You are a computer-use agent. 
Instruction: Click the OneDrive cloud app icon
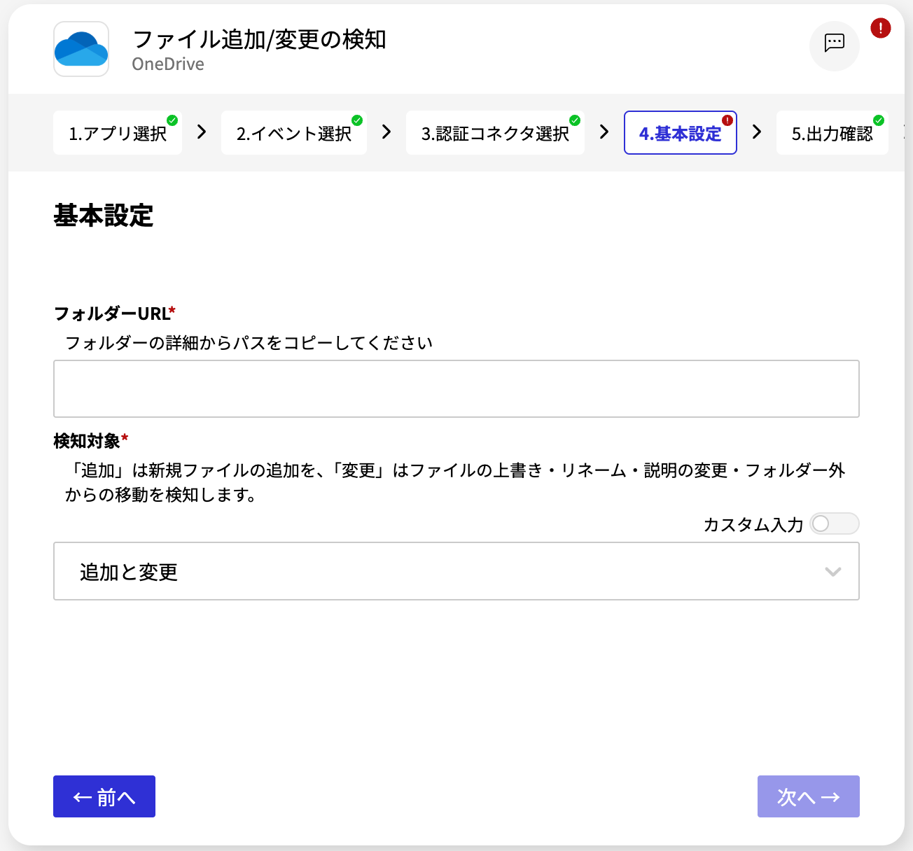pyautogui.click(x=81, y=49)
